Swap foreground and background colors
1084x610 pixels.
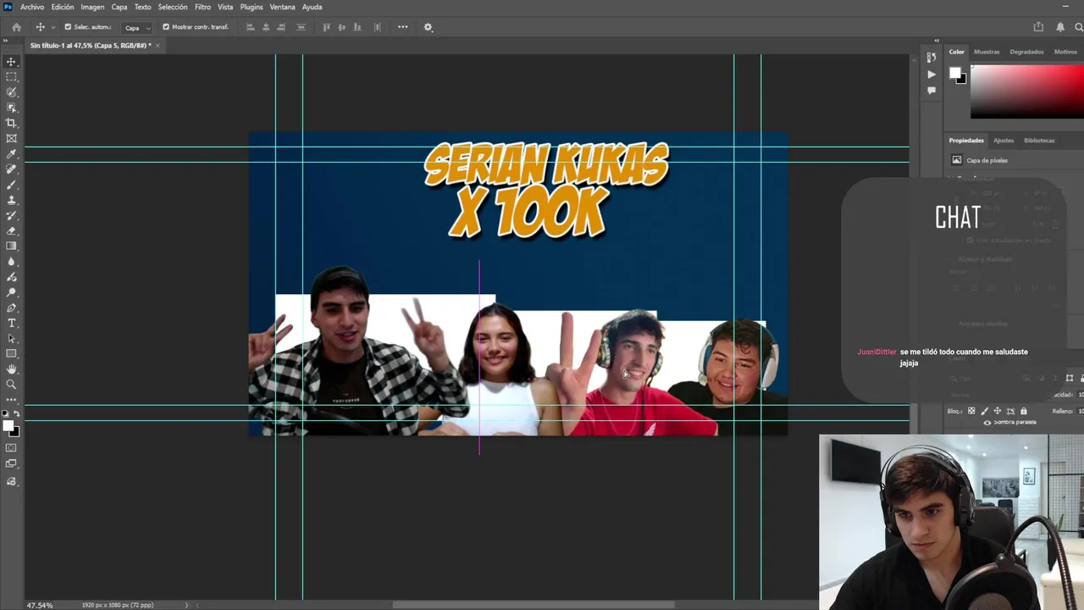(x=16, y=413)
